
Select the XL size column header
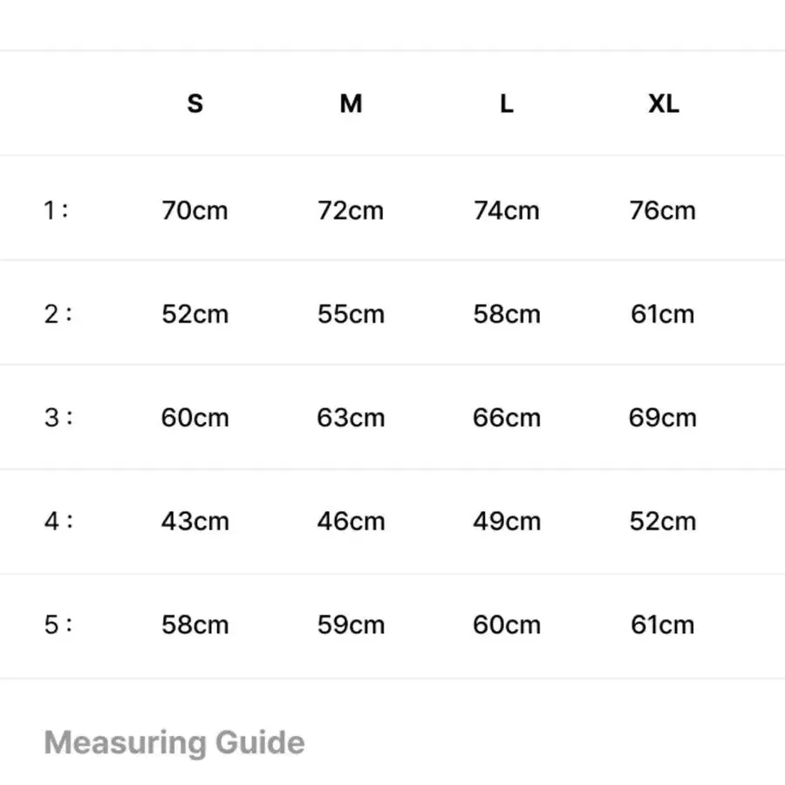664,104
